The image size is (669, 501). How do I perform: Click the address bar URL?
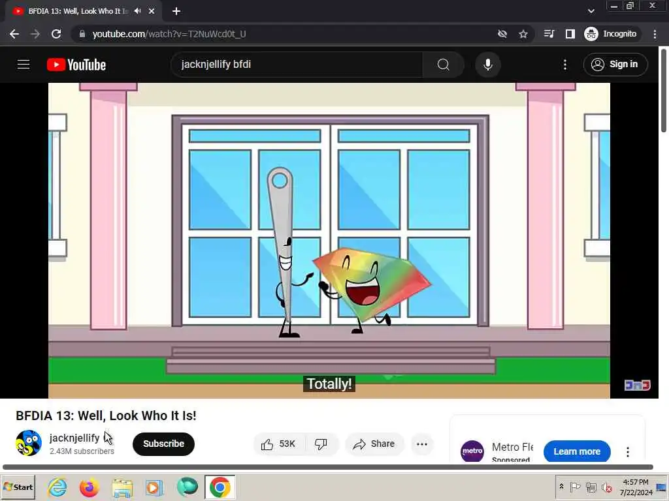pos(169,34)
